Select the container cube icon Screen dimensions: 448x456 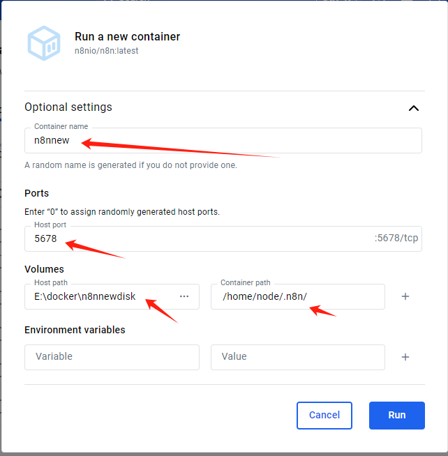[x=44, y=43]
